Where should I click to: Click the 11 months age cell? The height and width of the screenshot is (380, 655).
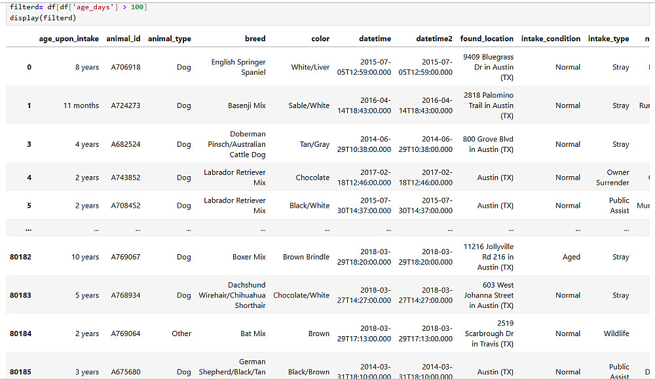coord(81,105)
